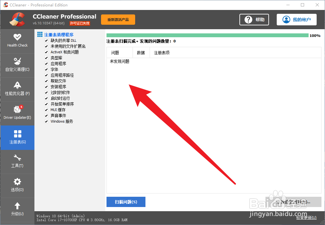Open Custom Clean (自定义清理) section
Screen dimensions: 325x225
point(17,65)
